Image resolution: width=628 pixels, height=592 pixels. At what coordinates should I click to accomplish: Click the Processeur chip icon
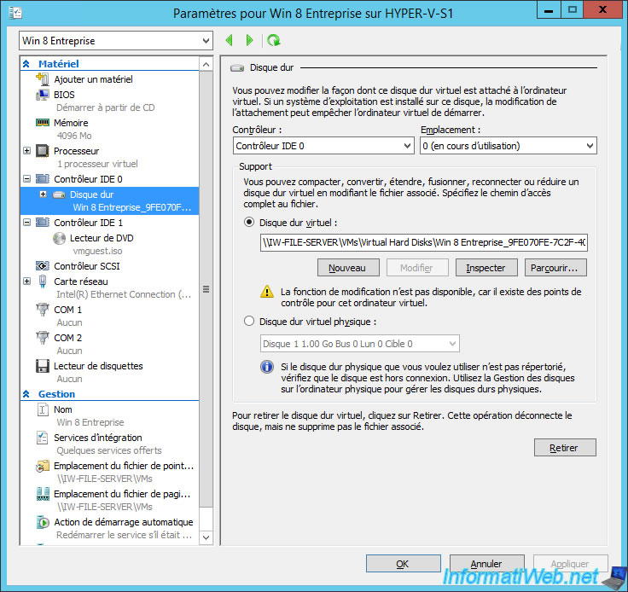pyautogui.click(x=43, y=151)
